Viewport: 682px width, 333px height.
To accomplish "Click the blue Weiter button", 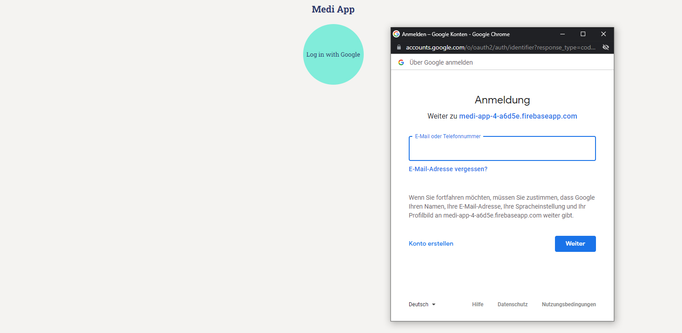I will click(x=575, y=244).
